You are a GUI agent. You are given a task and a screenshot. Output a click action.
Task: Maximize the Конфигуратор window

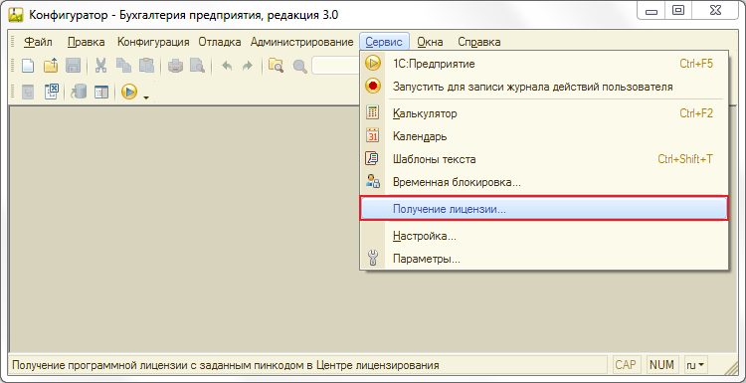[678, 11]
